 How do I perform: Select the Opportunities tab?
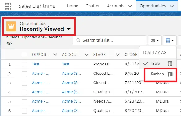point(153,6)
